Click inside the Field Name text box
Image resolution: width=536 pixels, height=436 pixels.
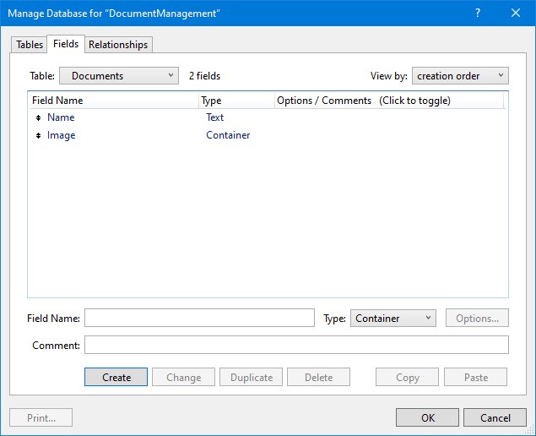tap(199, 319)
